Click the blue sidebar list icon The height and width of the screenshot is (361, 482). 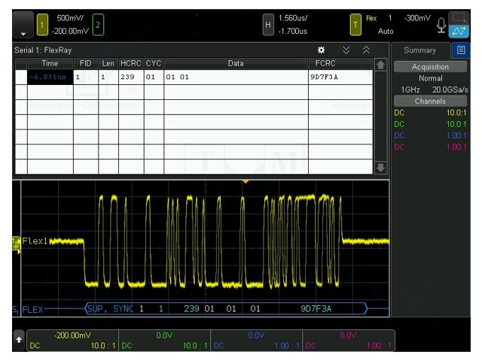(461, 50)
